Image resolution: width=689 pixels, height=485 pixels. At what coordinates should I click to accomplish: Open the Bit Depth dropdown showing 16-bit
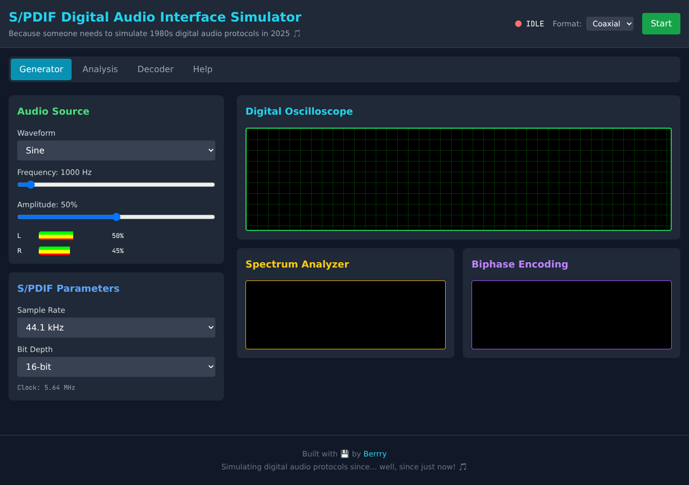click(x=116, y=367)
